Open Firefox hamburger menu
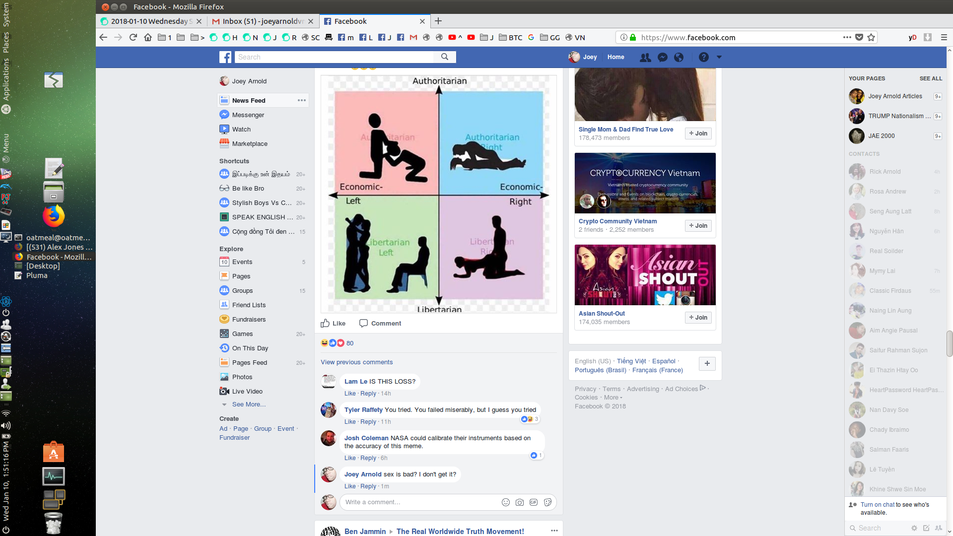This screenshot has height=536, width=953. tap(944, 37)
